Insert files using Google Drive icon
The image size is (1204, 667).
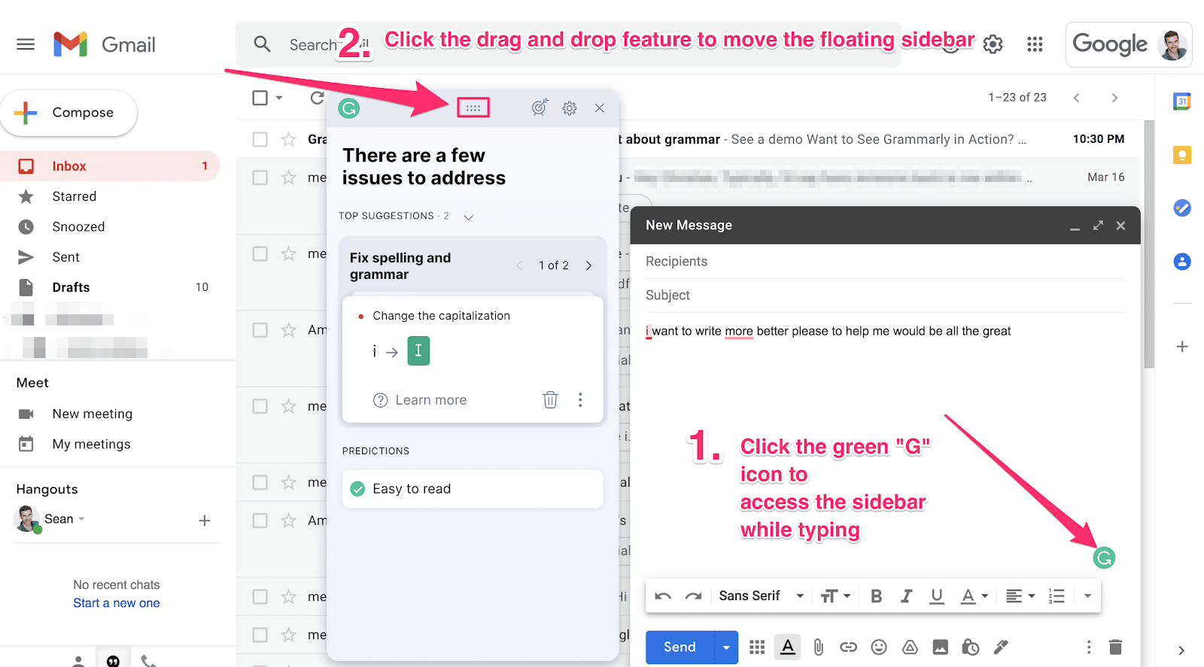[910, 647]
